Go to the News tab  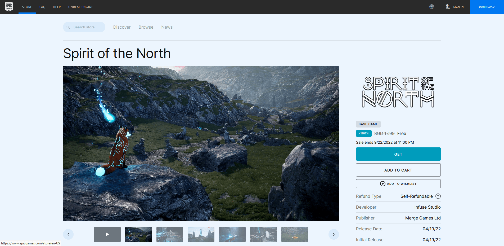pos(167,27)
